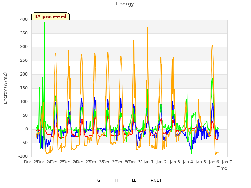Click the BA_processed annotation label
This screenshot has width=251, height=188.
point(51,16)
